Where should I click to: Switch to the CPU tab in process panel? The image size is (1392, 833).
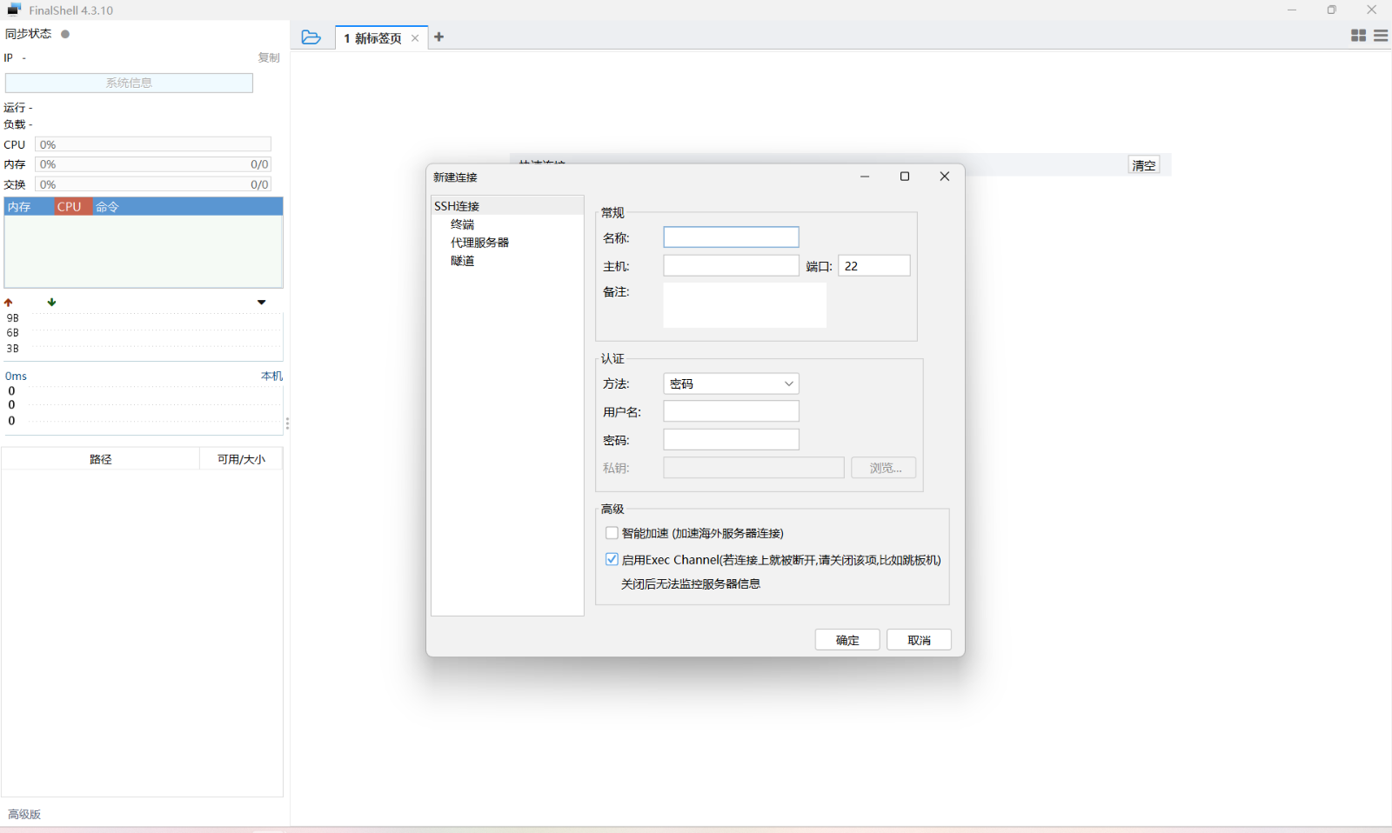(70, 207)
